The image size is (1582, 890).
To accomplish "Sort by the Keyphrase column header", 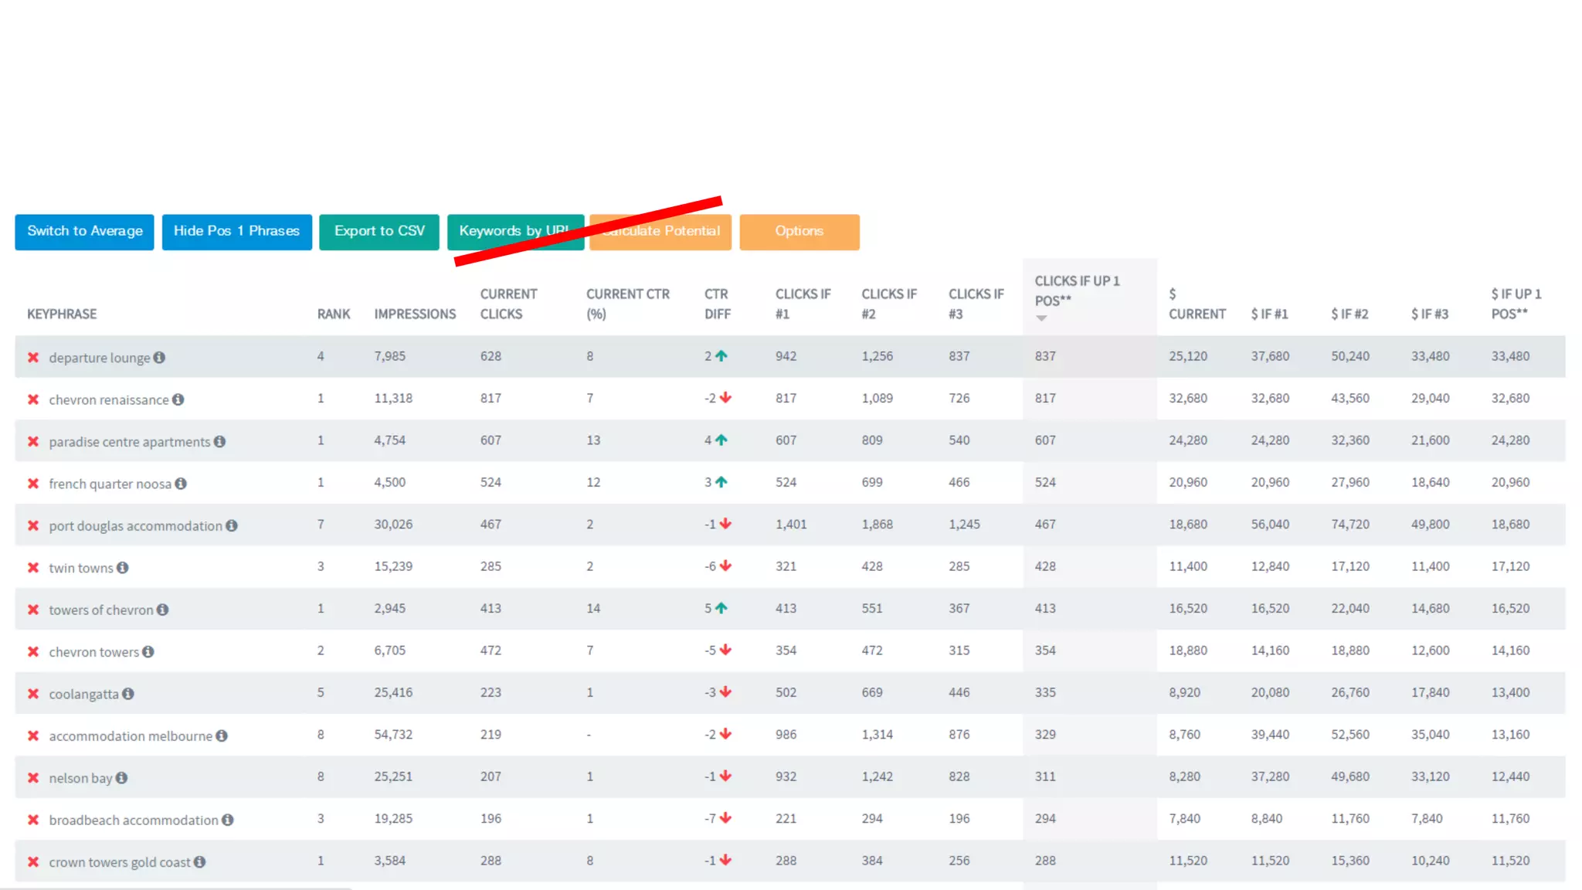I will coord(62,314).
